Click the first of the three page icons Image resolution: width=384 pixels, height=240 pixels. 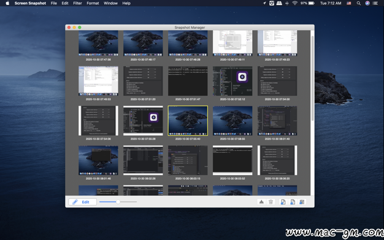(x=283, y=202)
